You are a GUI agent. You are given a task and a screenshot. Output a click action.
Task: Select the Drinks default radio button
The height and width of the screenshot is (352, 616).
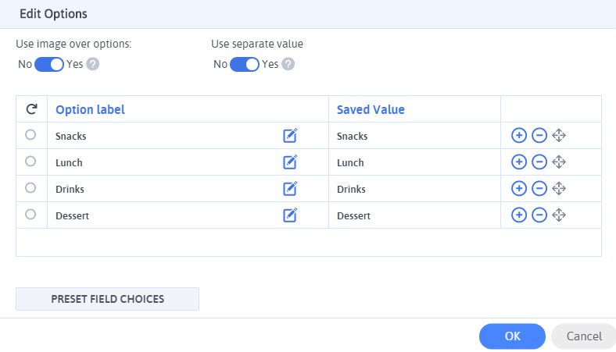30,187
